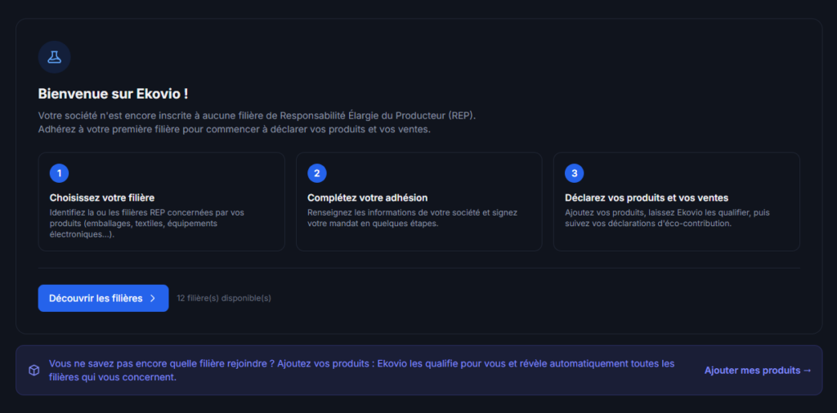
Task: Click description Renseignez les informations de votre société
Action: (412, 218)
